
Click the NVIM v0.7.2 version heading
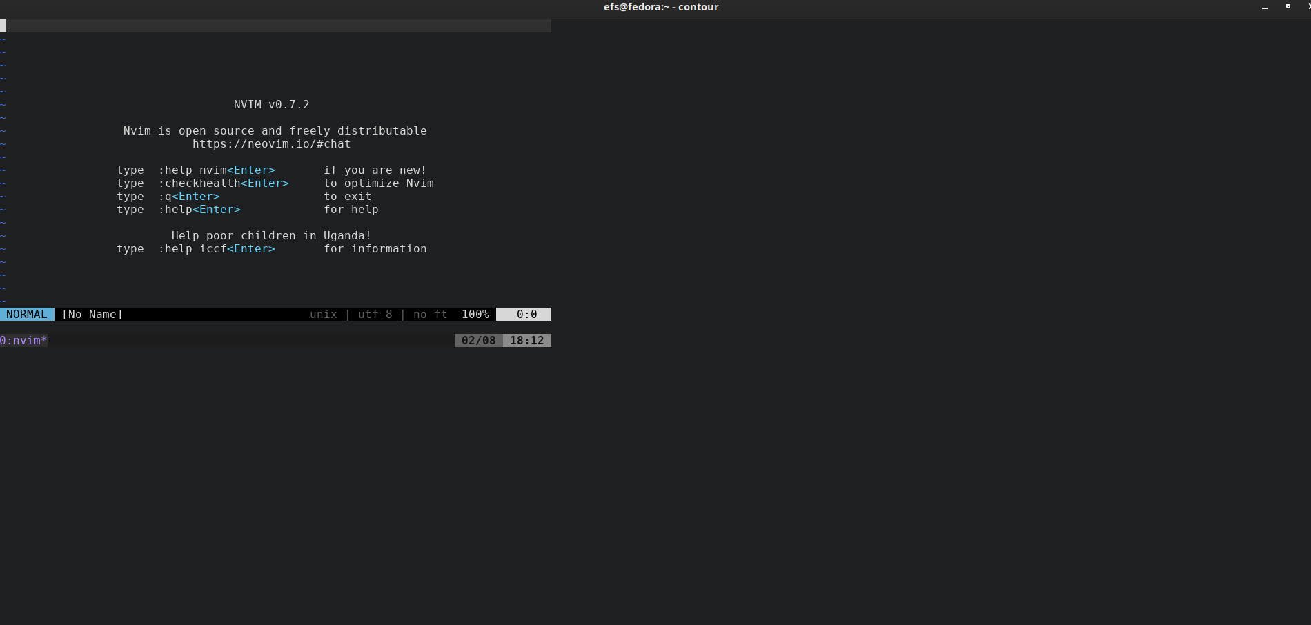tap(272, 104)
